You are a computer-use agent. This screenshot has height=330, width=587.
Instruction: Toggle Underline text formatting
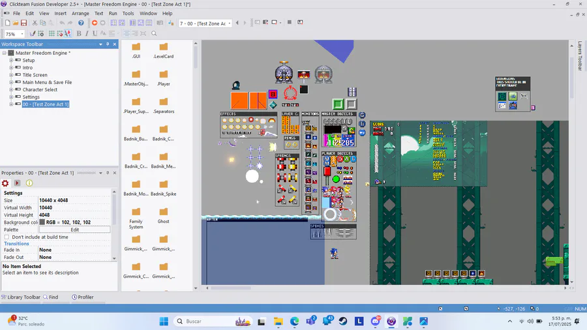tap(95, 34)
